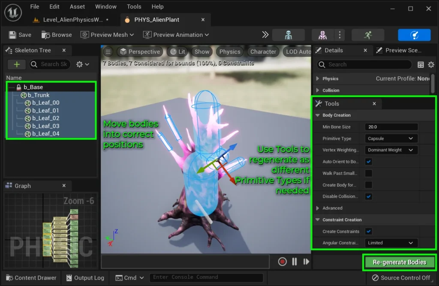Toggle Auto Orient to Bone checkbox
439x286 pixels.
click(369, 162)
